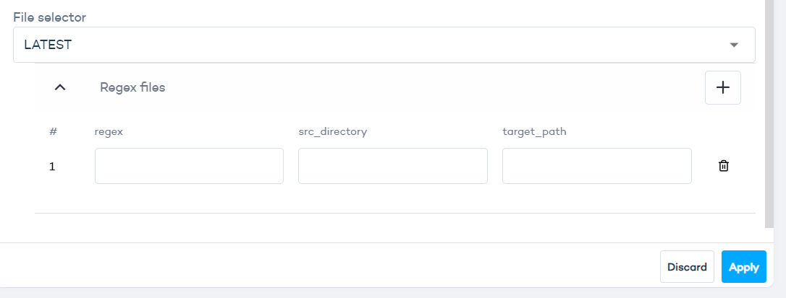Focus the target_path input field
The width and height of the screenshot is (786, 298).
click(x=596, y=166)
